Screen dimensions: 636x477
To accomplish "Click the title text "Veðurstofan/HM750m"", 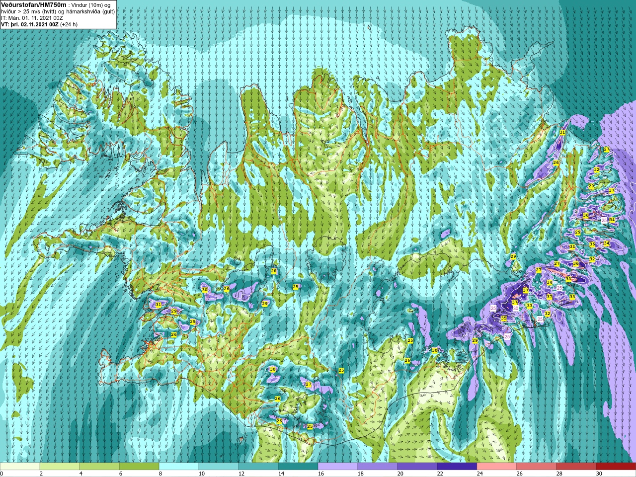I will 34,4.
